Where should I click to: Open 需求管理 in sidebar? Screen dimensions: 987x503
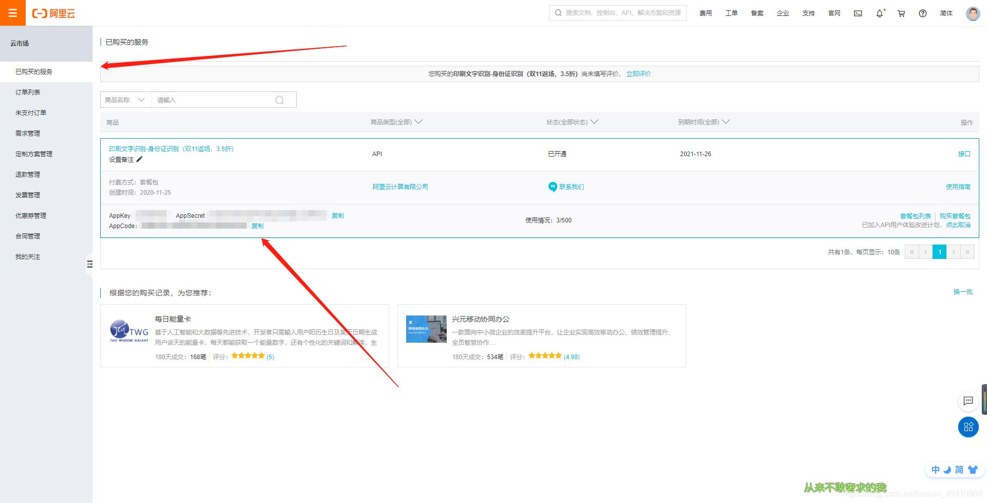point(46,134)
